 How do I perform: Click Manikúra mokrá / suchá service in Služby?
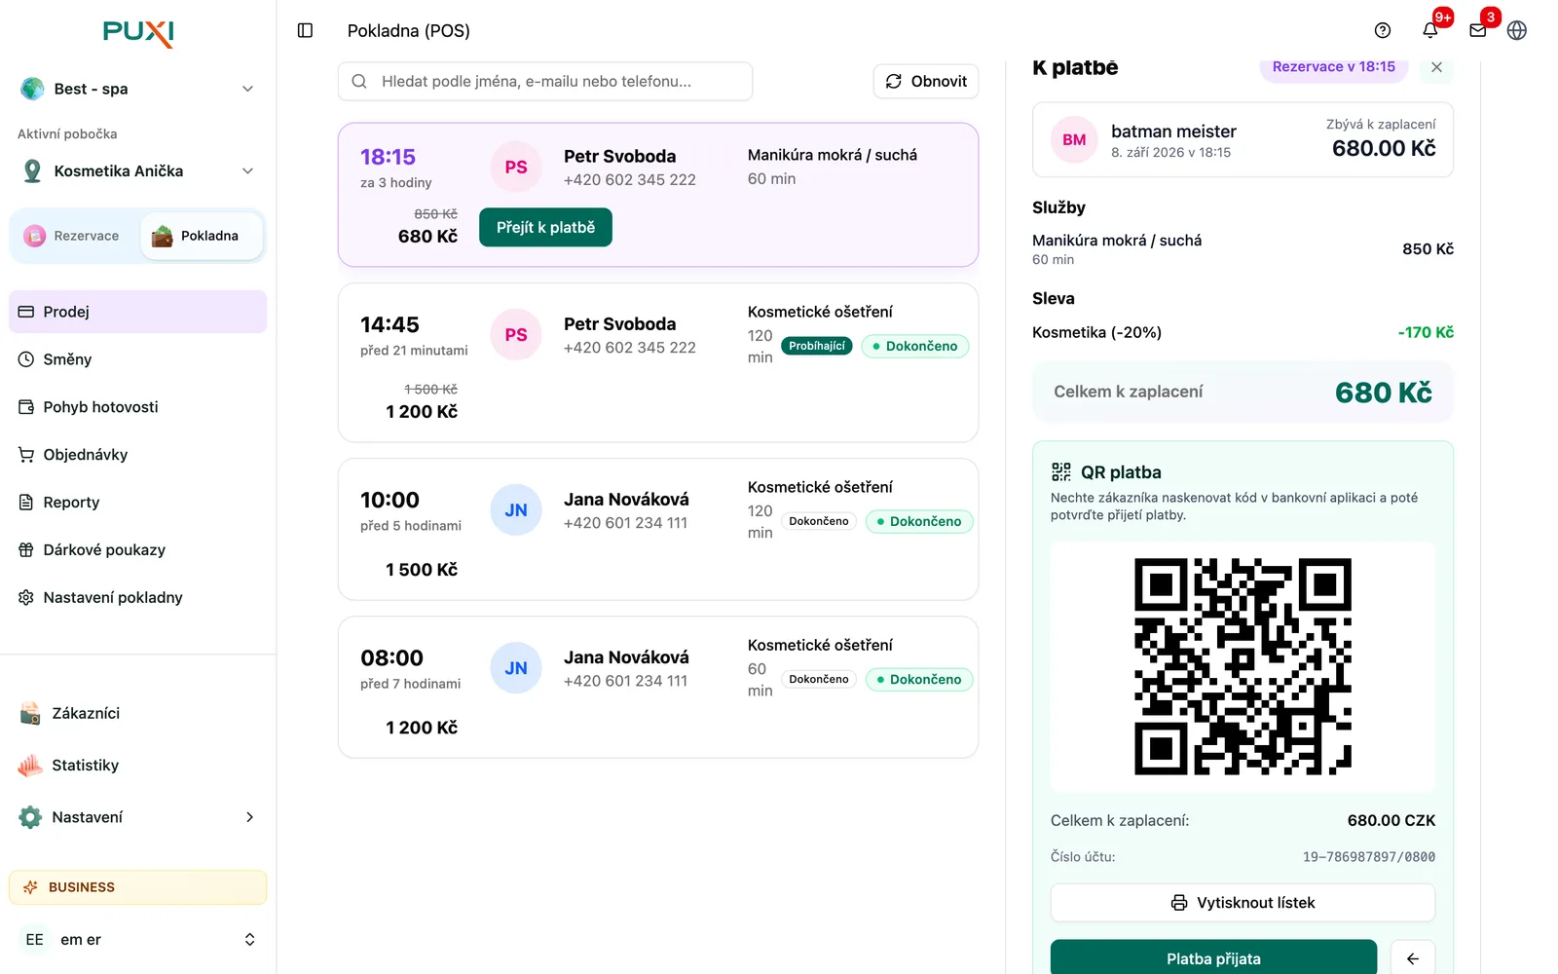(1117, 241)
